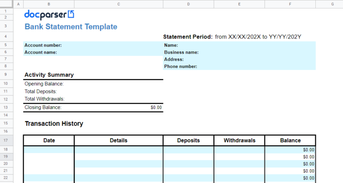343x183 pixels.
Task: Click the Transaction History heading
Action: [54, 124]
